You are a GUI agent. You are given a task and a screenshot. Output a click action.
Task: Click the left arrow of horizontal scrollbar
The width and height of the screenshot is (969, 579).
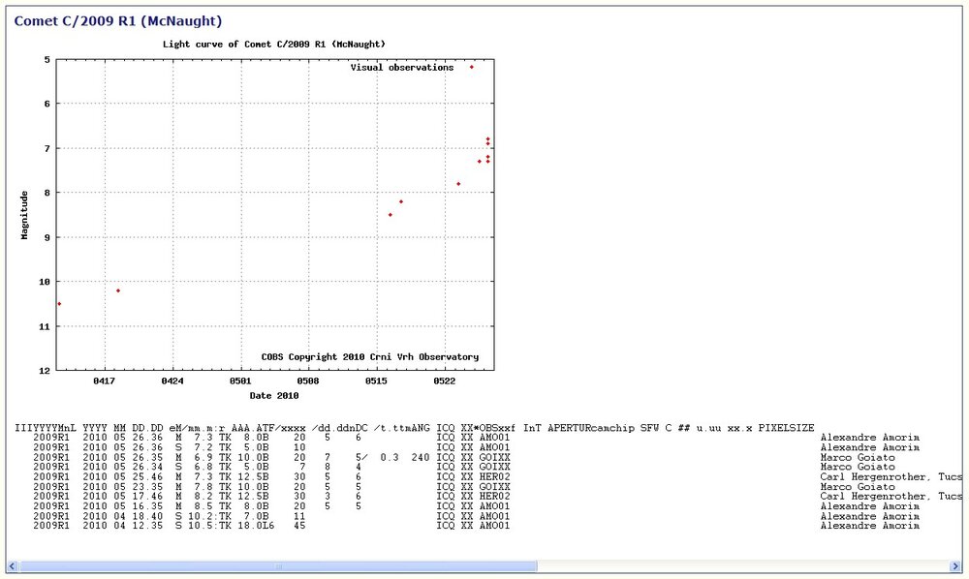[x=13, y=565]
